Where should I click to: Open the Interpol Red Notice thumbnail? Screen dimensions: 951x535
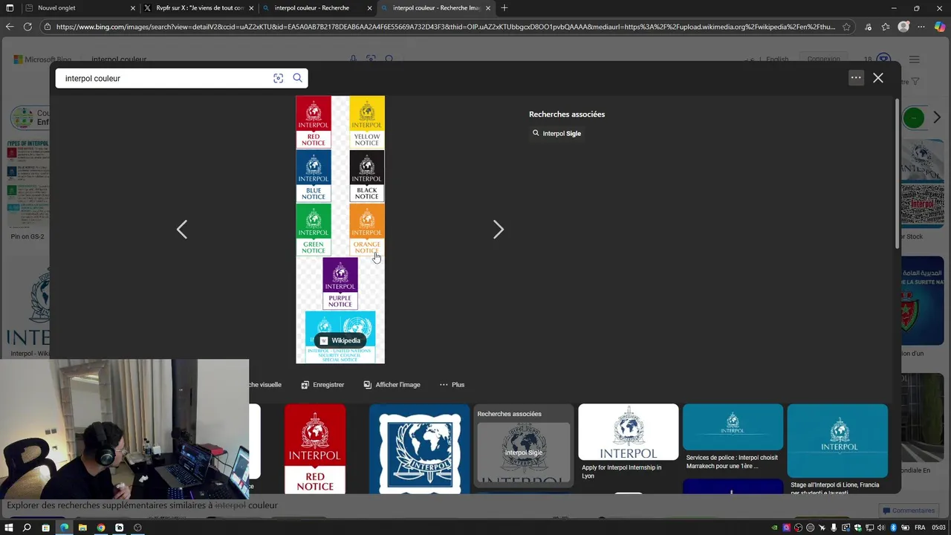(x=315, y=449)
